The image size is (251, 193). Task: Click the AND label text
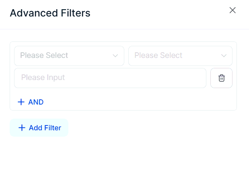tap(36, 102)
